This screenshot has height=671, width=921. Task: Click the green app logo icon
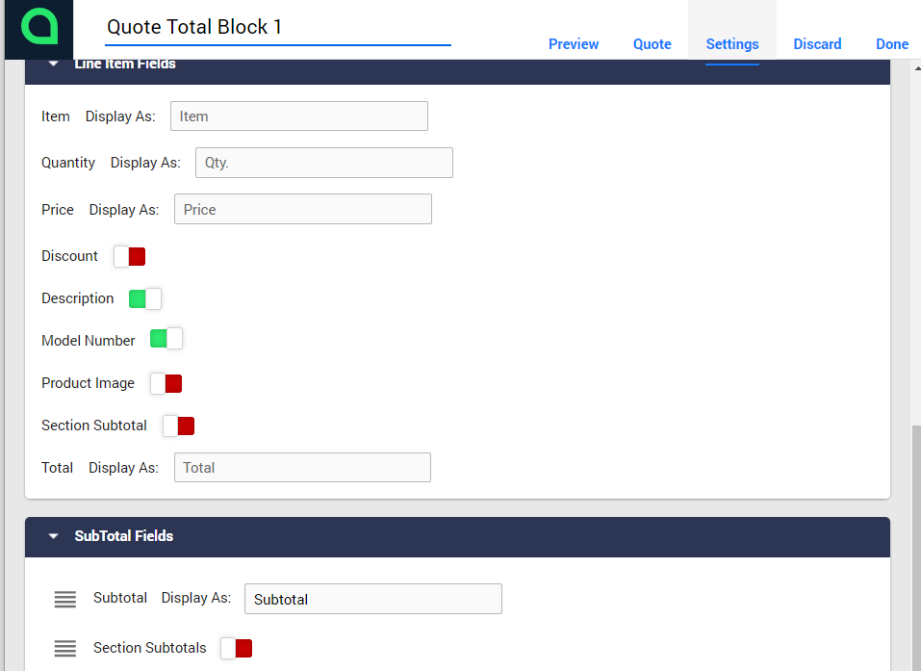[39, 27]
